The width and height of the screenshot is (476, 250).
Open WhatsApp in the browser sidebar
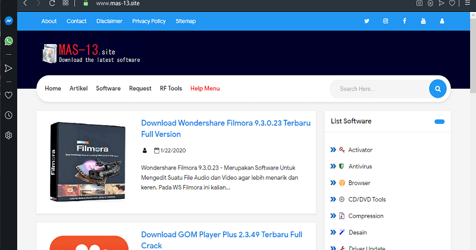pyautogui.click(x=8, y=40)
